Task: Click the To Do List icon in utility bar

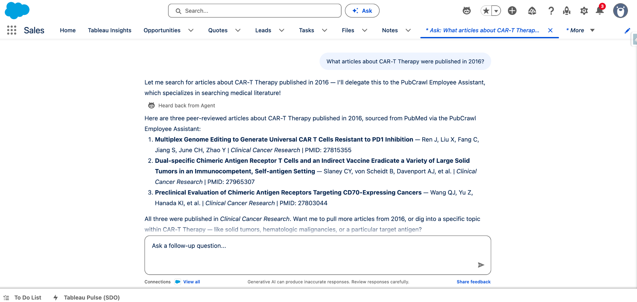Action: 6,298
